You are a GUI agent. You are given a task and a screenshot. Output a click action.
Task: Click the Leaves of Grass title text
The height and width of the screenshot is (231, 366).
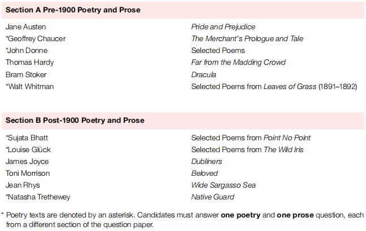click(x=290, y=87)
